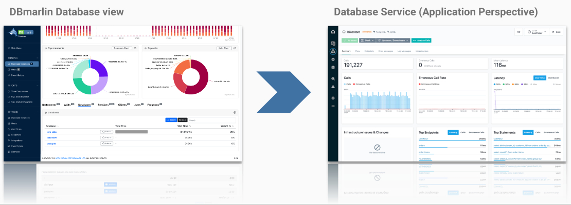Select Distribution view in Latency chart
This screenshot has width=571, height=205.
click(x=554, y=78)
